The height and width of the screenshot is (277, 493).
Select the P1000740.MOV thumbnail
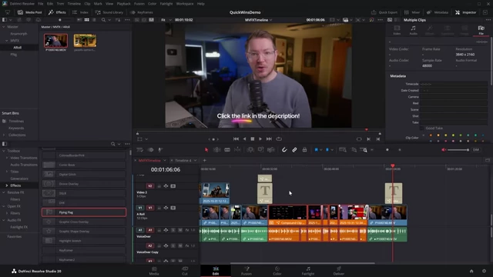55,41
